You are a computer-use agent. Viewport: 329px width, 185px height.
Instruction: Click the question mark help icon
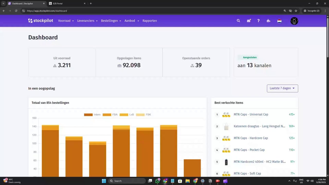259,21
